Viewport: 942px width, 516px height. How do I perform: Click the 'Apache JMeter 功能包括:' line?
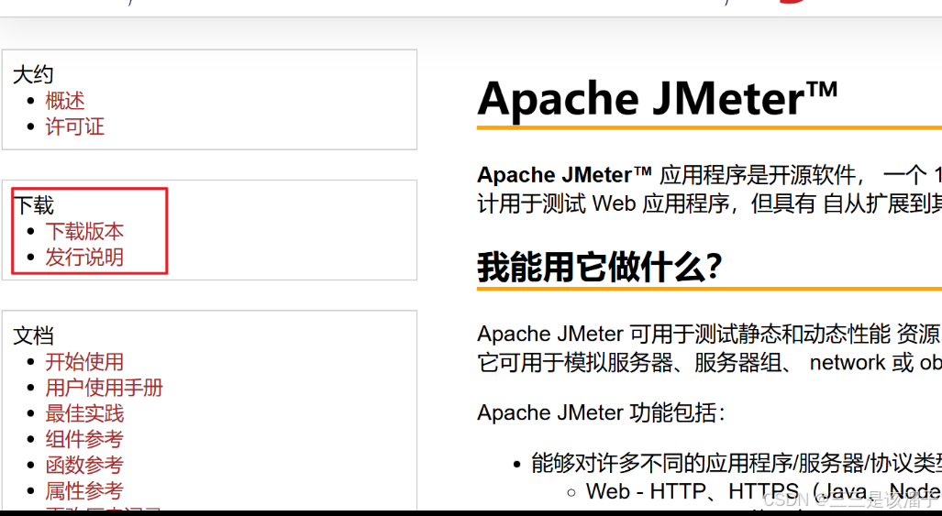pyautogui.click(x=601, y=413)
